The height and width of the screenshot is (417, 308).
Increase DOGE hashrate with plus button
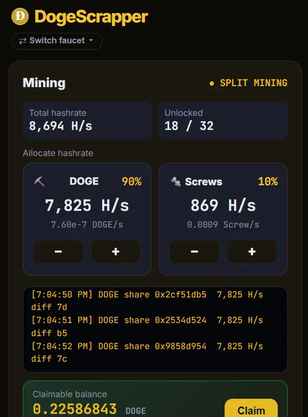tap(116, 252)
